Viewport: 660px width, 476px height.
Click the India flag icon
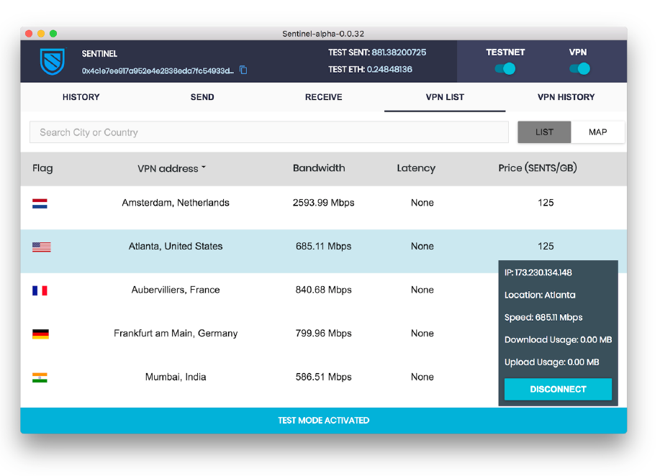pyautogui.click(x=40, y=377)
